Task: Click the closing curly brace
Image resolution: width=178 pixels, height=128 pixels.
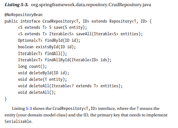Action: 5,99
